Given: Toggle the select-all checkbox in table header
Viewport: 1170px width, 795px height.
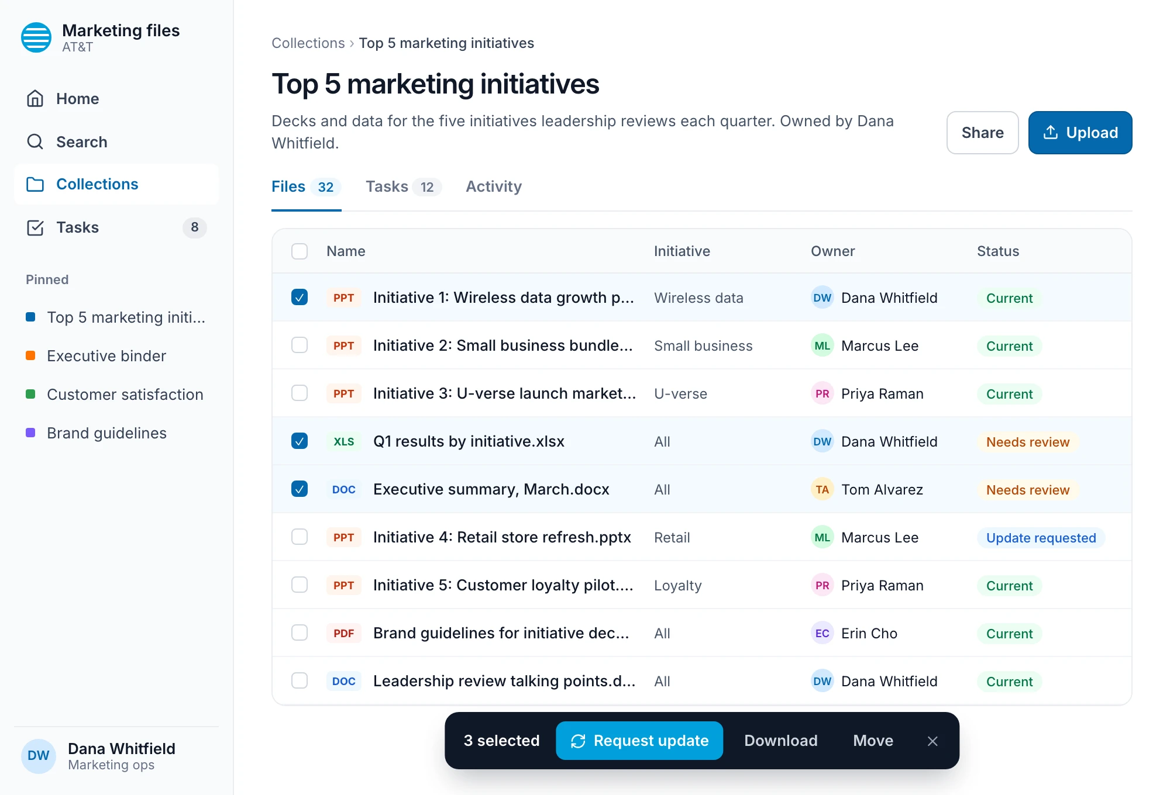Looking at the screenshot, I should [x=300, y=251].
